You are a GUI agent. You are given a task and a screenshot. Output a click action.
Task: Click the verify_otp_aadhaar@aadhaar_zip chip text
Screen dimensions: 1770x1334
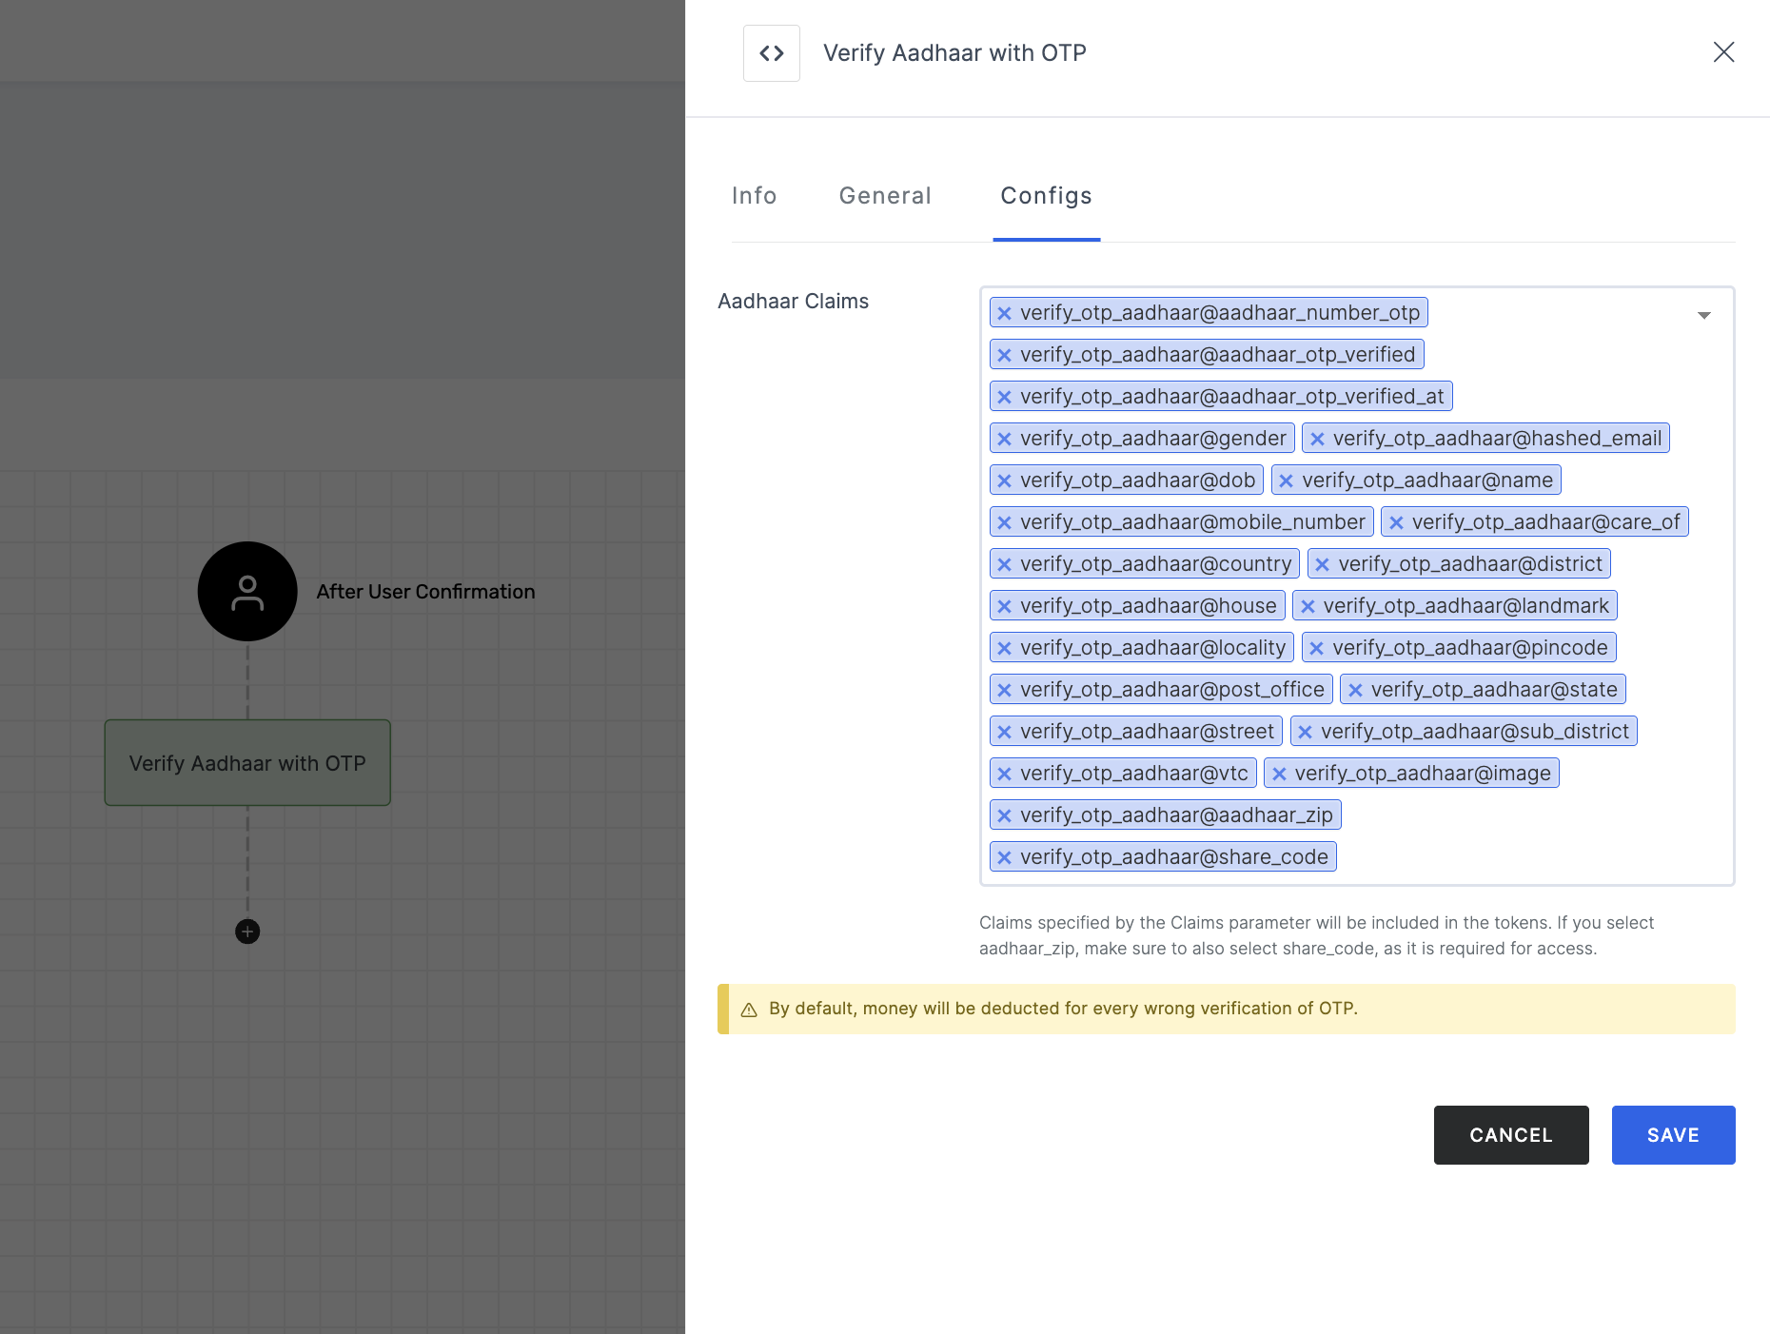(1176, 815)
